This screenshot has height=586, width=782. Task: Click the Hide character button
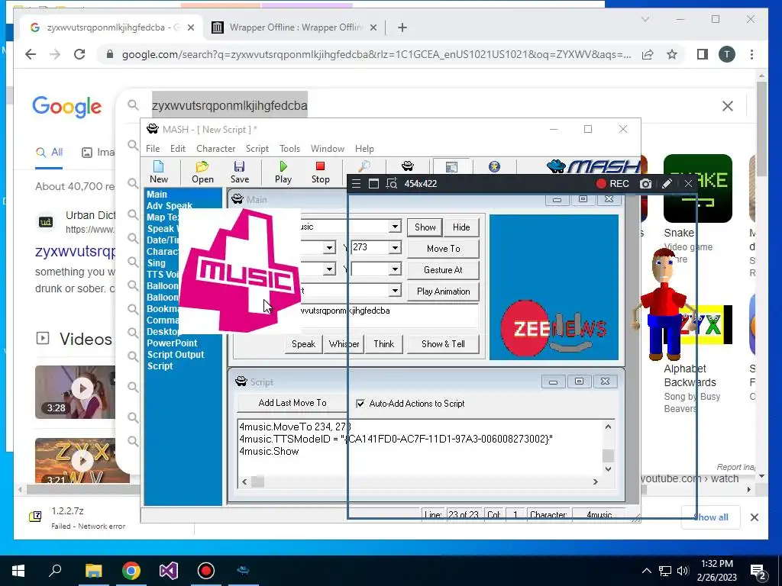pyautogui.click(x=460, y=227)
